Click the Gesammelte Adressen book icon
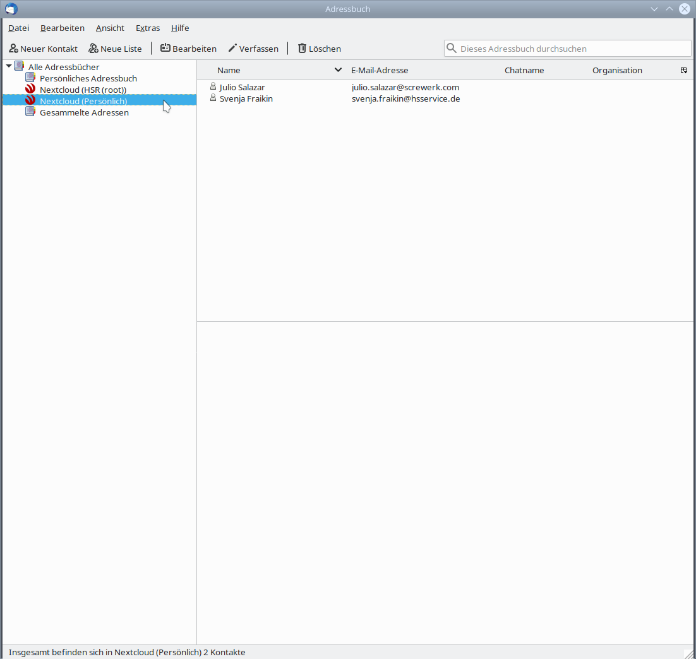The image size is (696, 659). point(30,112)
